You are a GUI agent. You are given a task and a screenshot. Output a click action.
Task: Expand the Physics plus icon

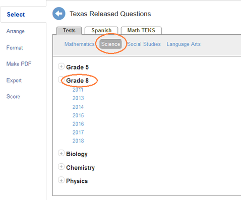[61, 180]
